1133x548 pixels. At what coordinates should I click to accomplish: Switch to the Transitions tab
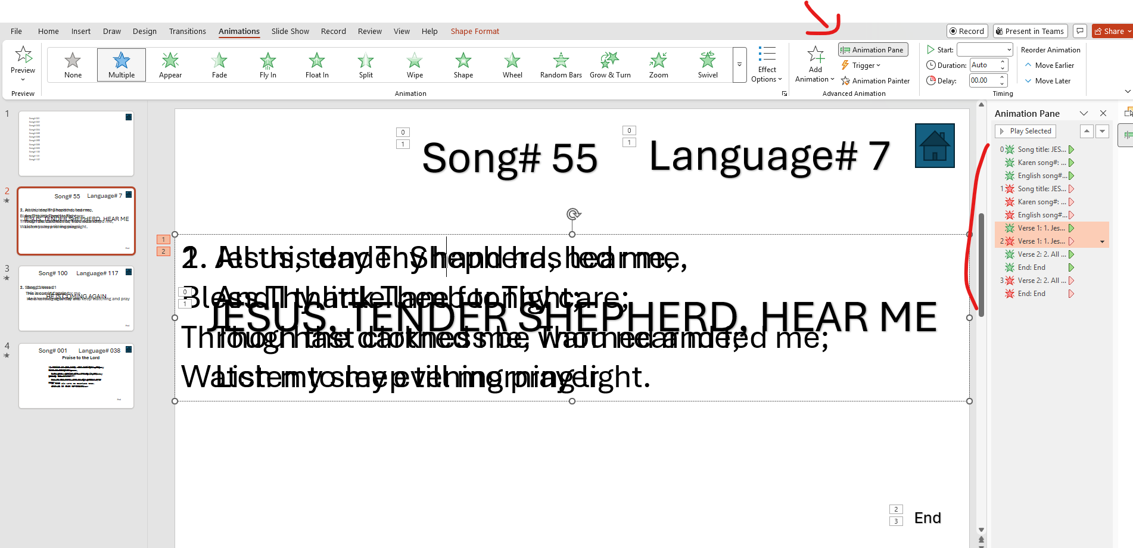coord(187,32)
